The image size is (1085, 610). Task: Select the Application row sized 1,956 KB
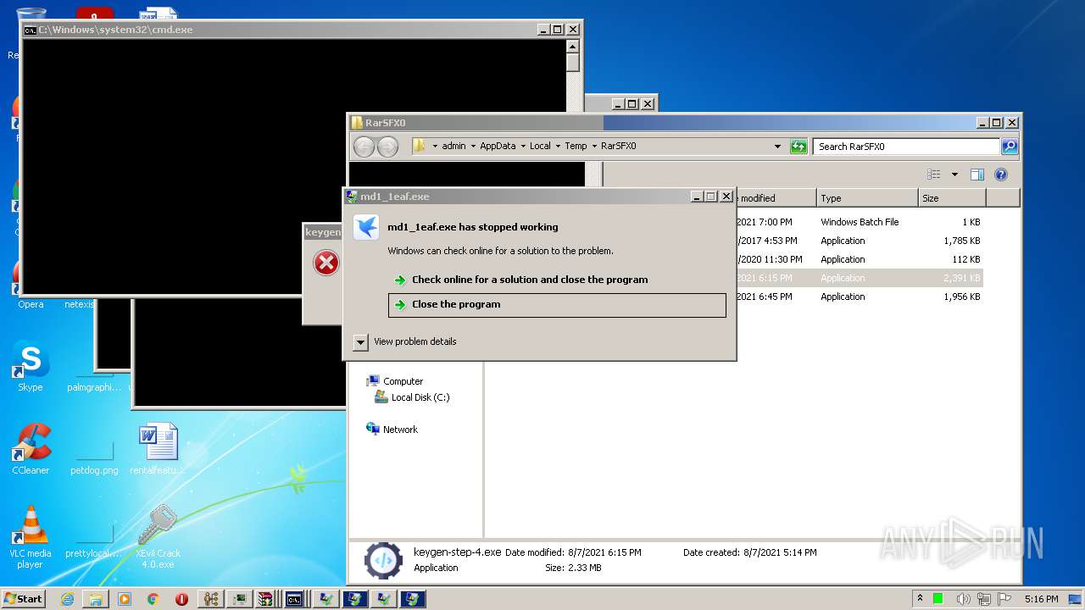point(859,297)
